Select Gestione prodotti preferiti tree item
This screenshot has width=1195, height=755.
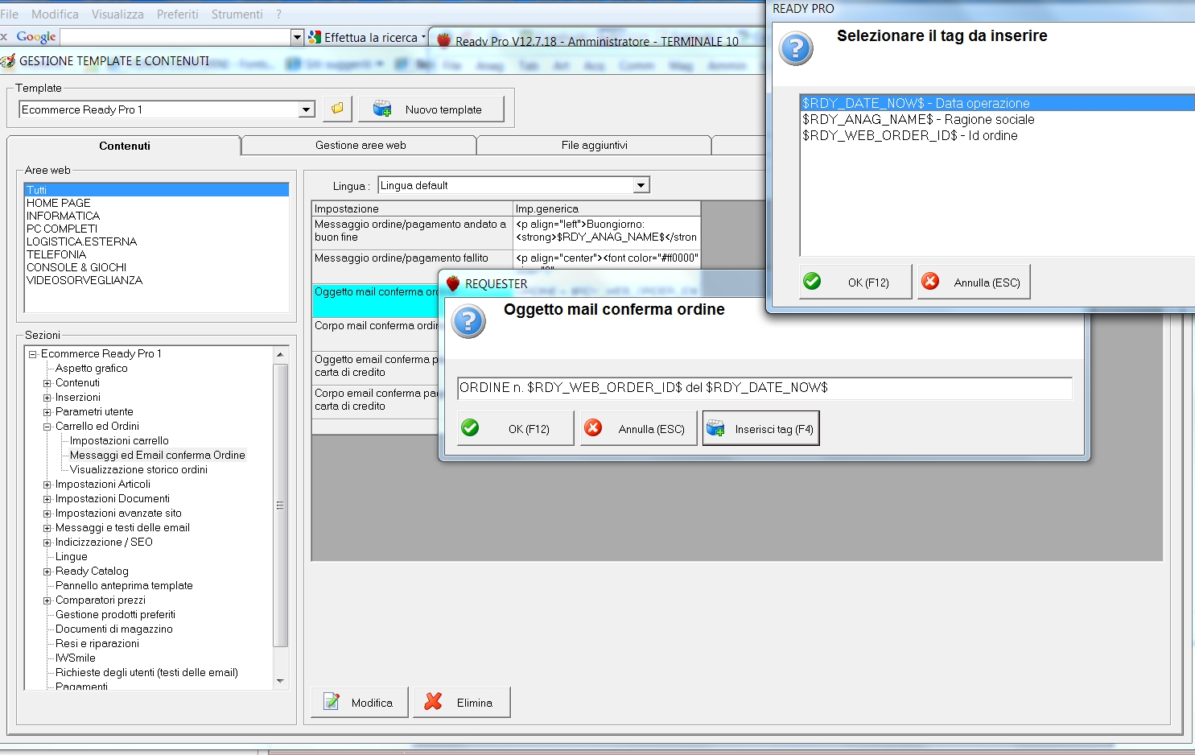pos(115,614)
